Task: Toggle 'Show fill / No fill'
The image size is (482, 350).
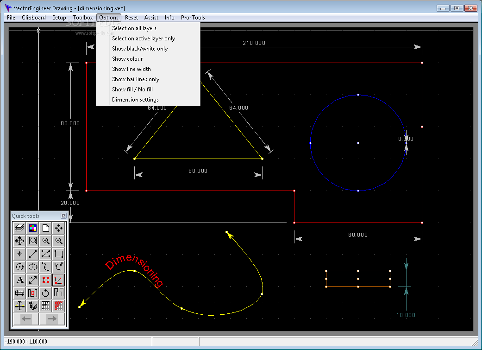Action: 148,89
